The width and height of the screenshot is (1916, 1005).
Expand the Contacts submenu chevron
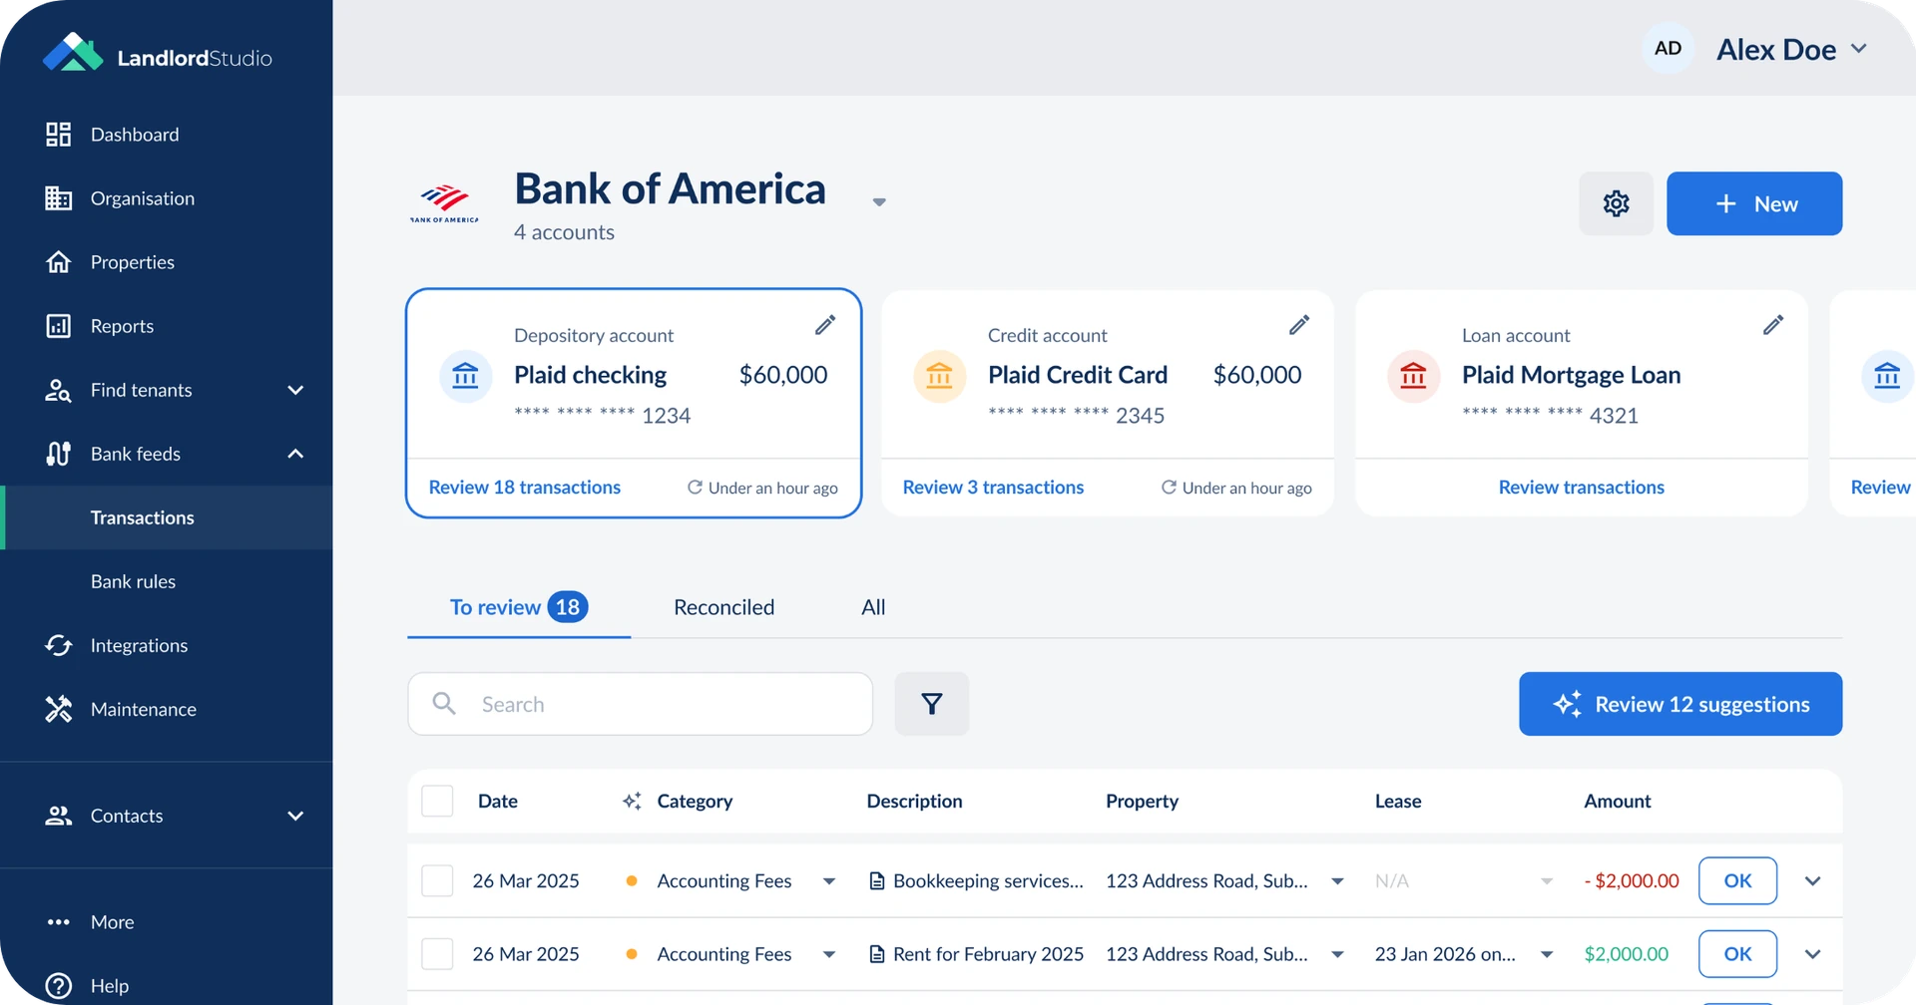[x=295, y=816]
